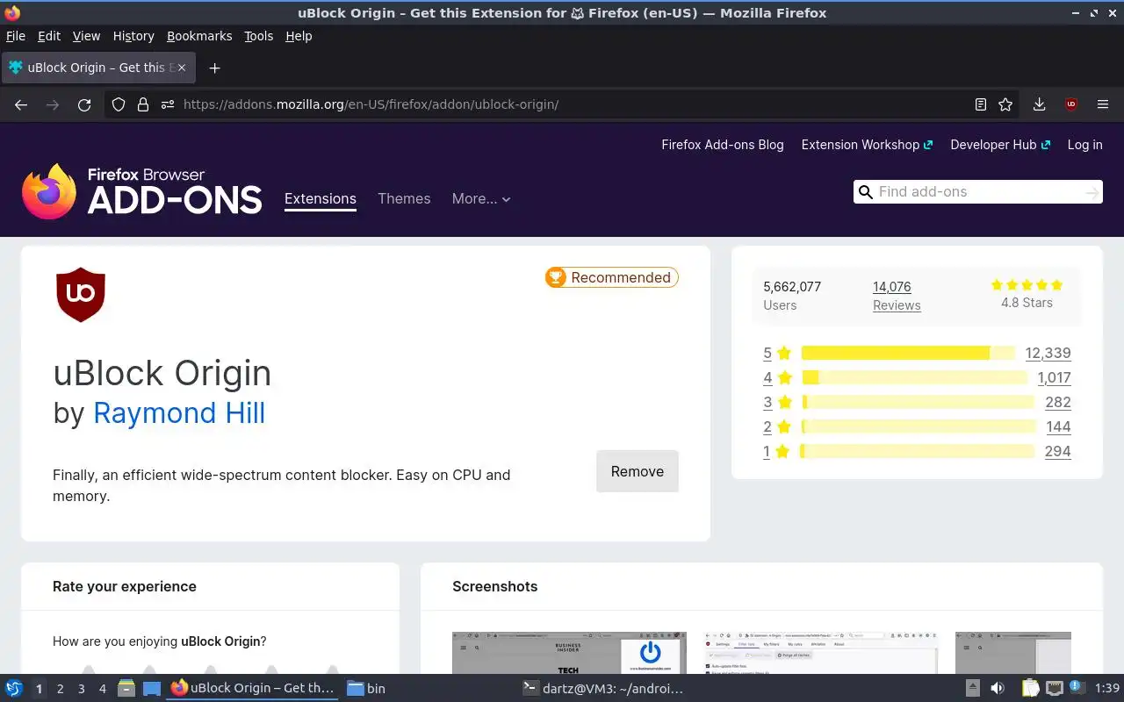Screen dimensions: 1124x702
Task: Open author Raymond Hill's profile
Action: [x=179, y=412]
